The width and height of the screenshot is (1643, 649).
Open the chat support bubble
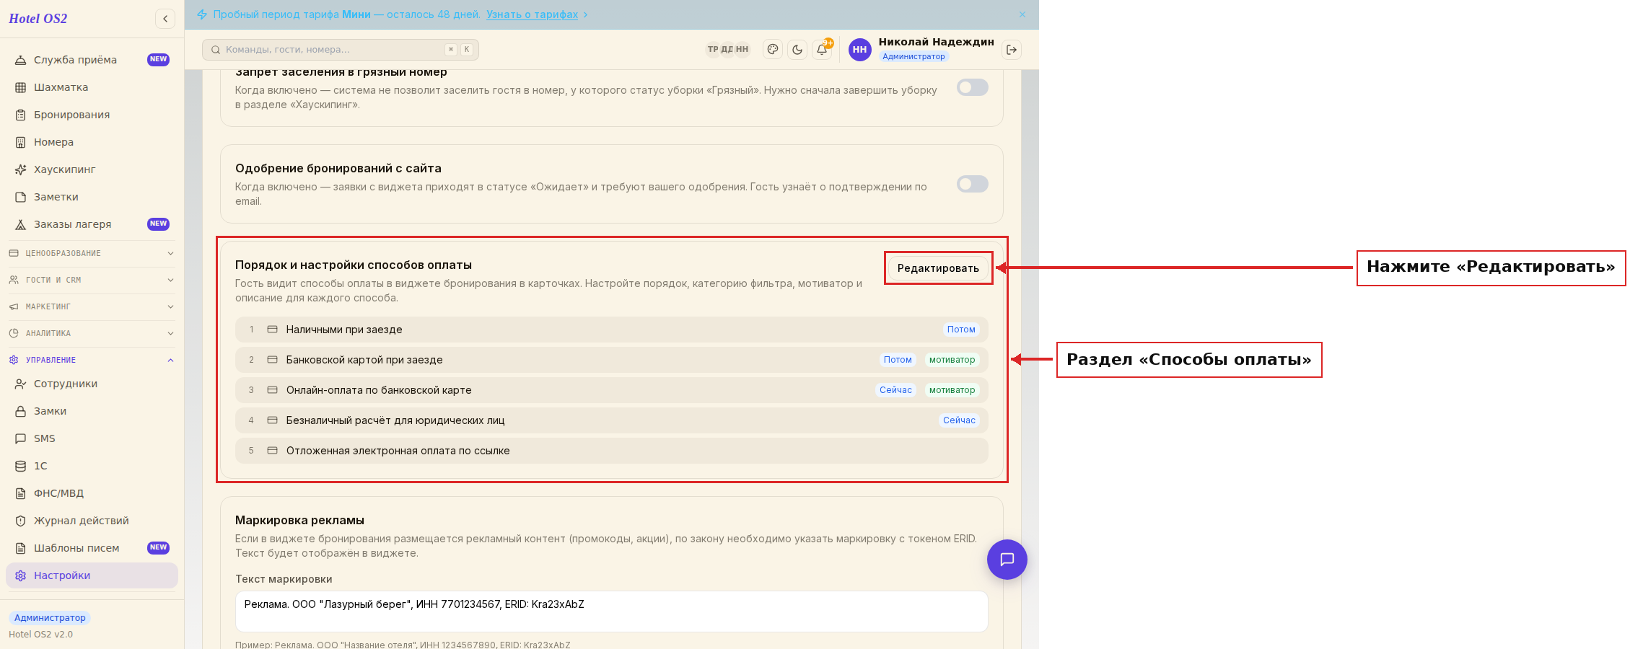[x=1007, y=560]
